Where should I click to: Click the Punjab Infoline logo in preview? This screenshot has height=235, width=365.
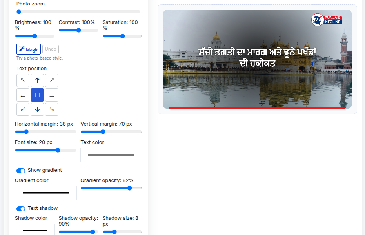[x=327, y=20]
